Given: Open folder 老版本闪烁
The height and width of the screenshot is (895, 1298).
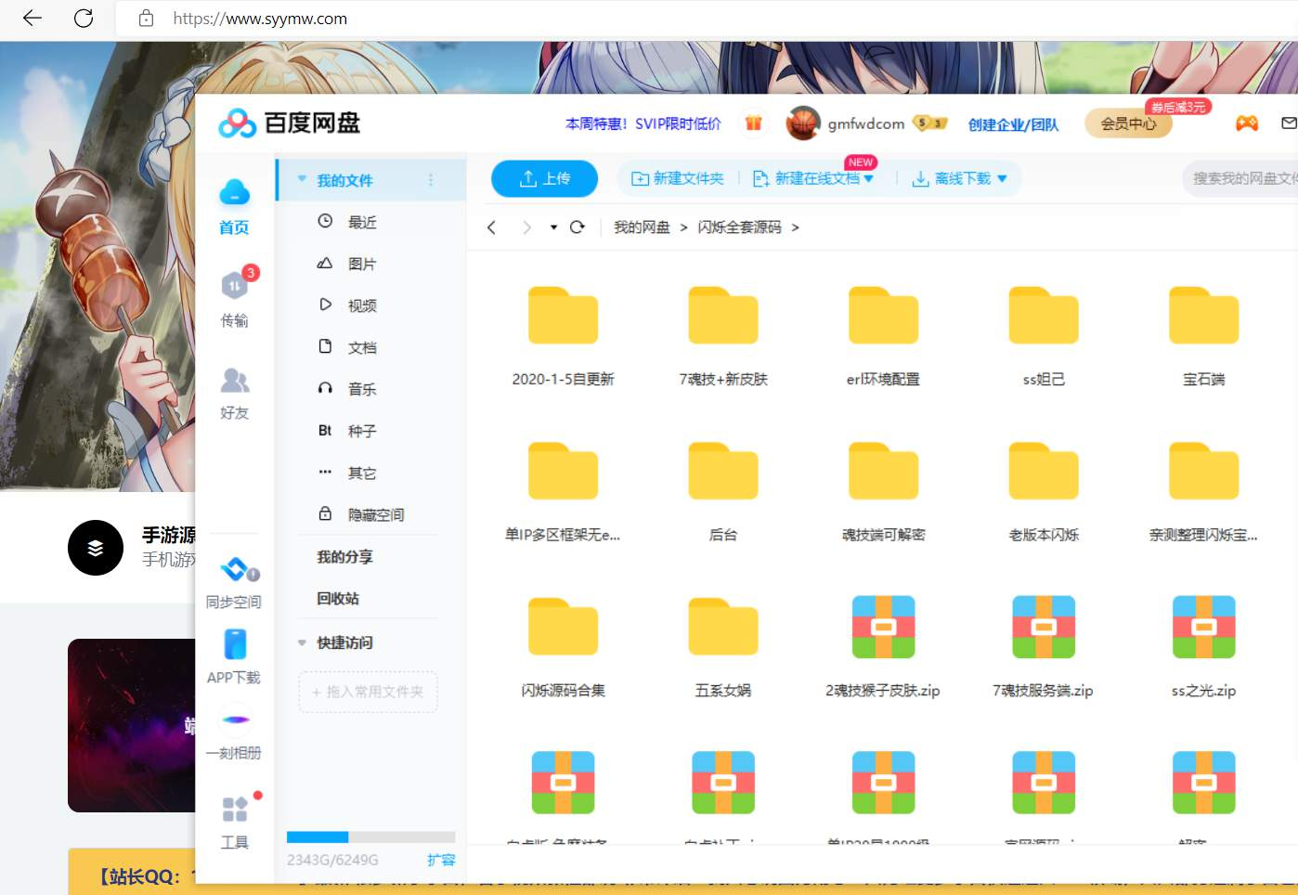Looking at the screenshot, I should point(1044,492).
